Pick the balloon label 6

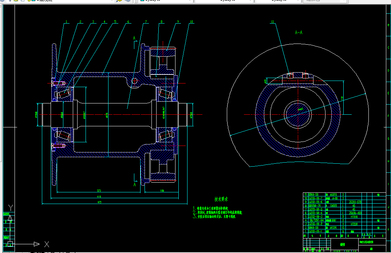128,22
